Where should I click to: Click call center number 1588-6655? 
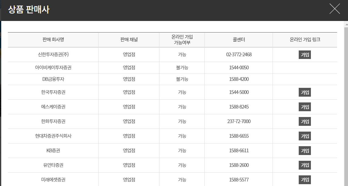pyautogui.click(x=239, y=136)
